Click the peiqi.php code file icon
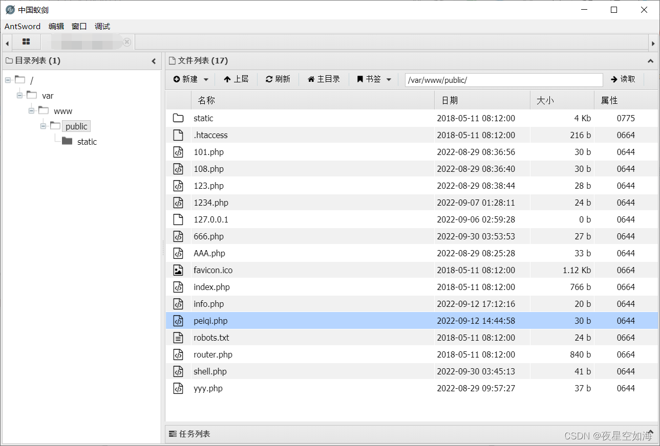The width and height of the screenshot is (660, 446). 178,321
